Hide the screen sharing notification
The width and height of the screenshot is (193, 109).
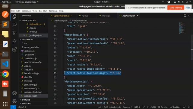point(188,8)
